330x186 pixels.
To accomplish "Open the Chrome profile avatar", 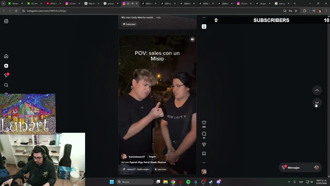I will click(320, 11).
